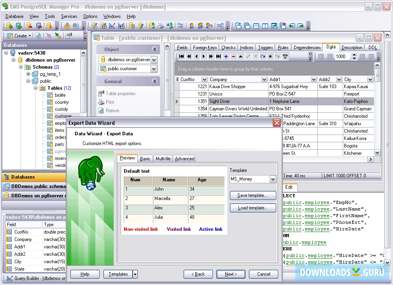Image resolution: width=393 pixels, height=285 pixels.
Task: Go to the first record navigation icon
Action: point(182,57)
